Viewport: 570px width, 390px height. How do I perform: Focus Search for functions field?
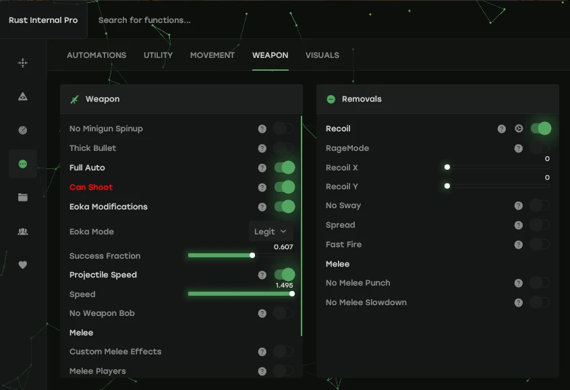[144, 20]
